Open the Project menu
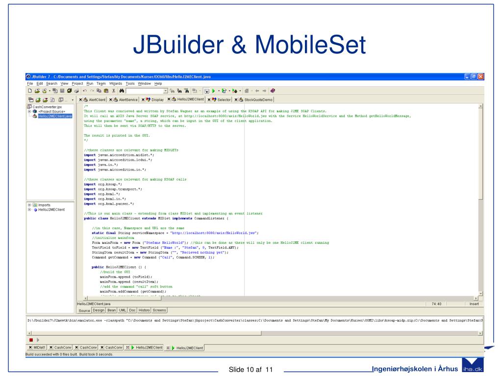Viewport: 502px width, 376px height. coord(77,83)
